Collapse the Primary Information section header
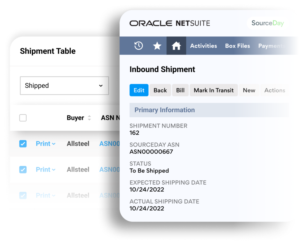Image resolution: width=299 pixels, height=241 pixels. pyautogui.click(x=209, y=110)
